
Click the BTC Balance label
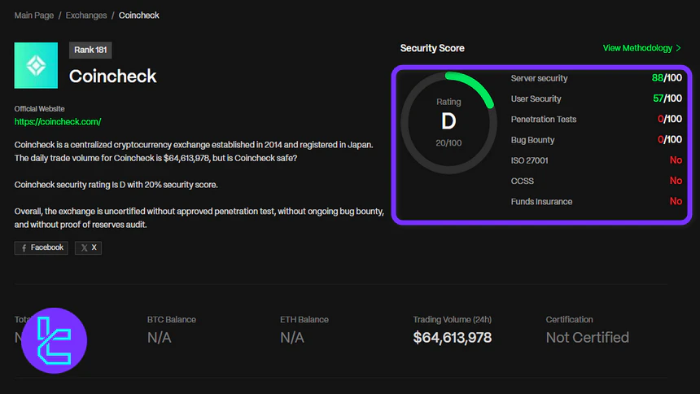(x=172, y=319)
